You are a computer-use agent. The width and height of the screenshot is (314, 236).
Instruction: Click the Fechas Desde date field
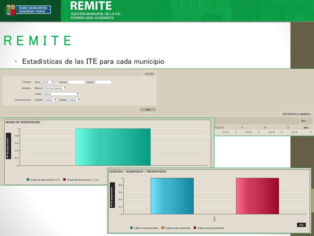coord(76,82)
